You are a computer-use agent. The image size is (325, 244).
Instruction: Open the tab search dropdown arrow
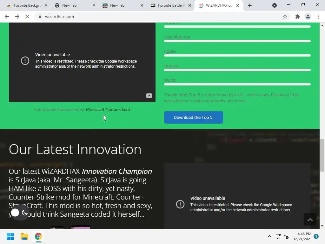[275, 5]
